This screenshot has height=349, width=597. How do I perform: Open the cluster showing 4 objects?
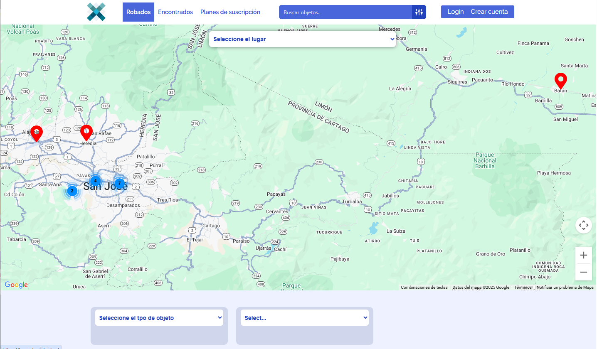[x=95, y=181]
